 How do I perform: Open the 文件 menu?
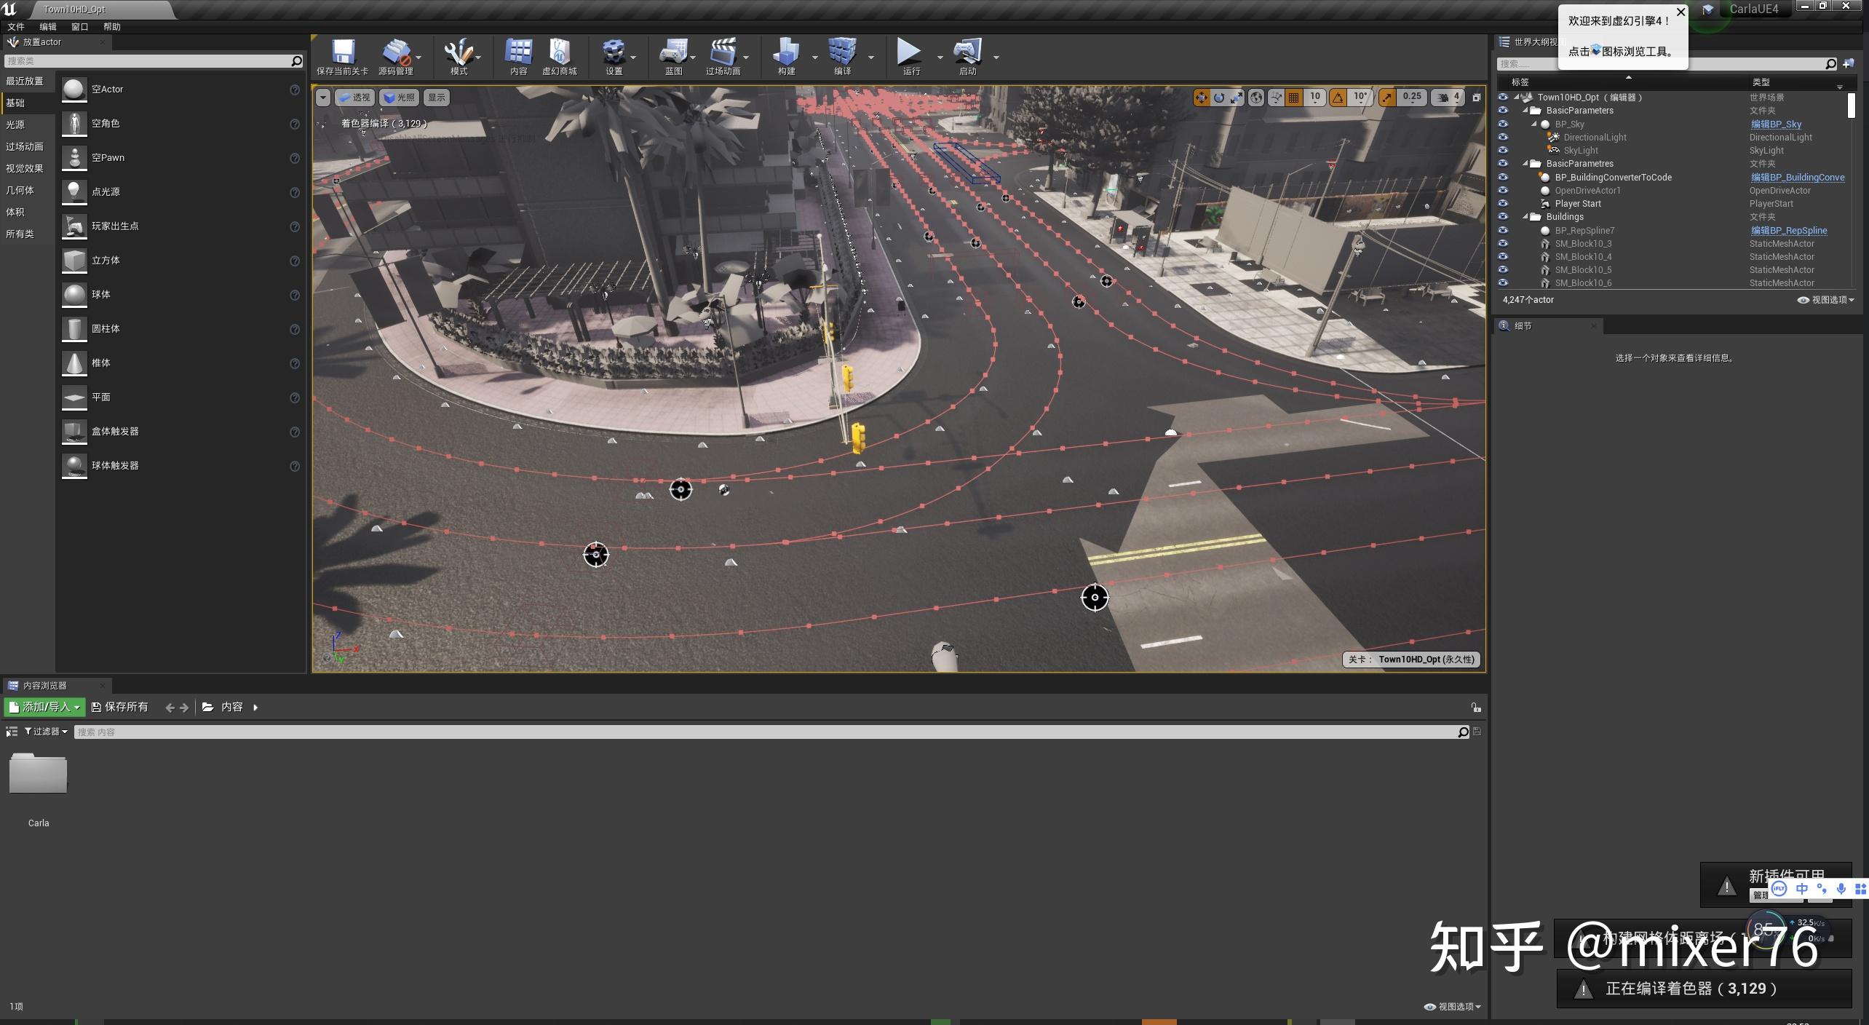[16, 27]
